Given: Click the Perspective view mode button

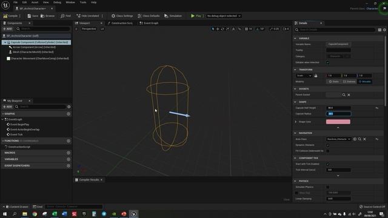Looking at the screenshot, I should 89,29.
